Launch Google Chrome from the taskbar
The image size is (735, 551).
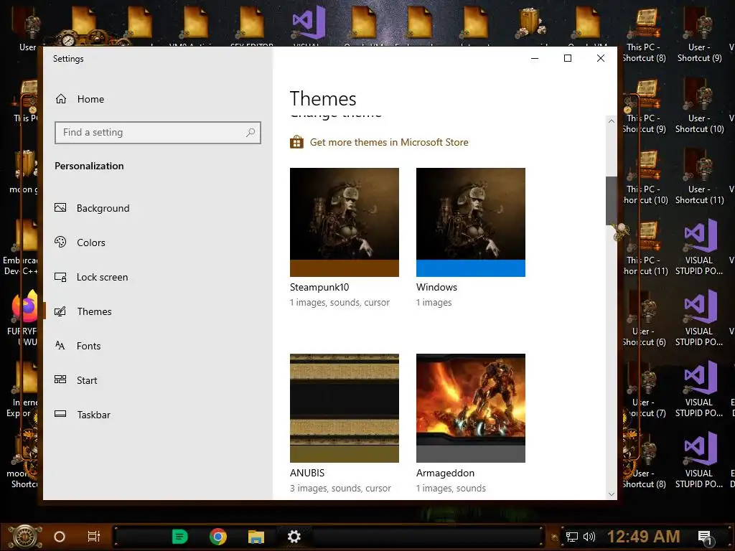click(x=218, y=537)
